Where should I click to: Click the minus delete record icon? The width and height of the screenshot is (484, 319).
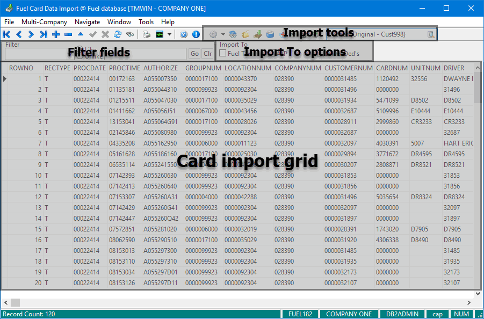68,34
